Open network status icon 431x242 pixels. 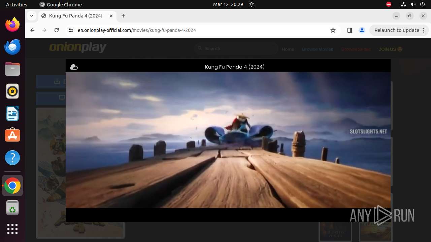pyautogui.click(x=403, y=4)
